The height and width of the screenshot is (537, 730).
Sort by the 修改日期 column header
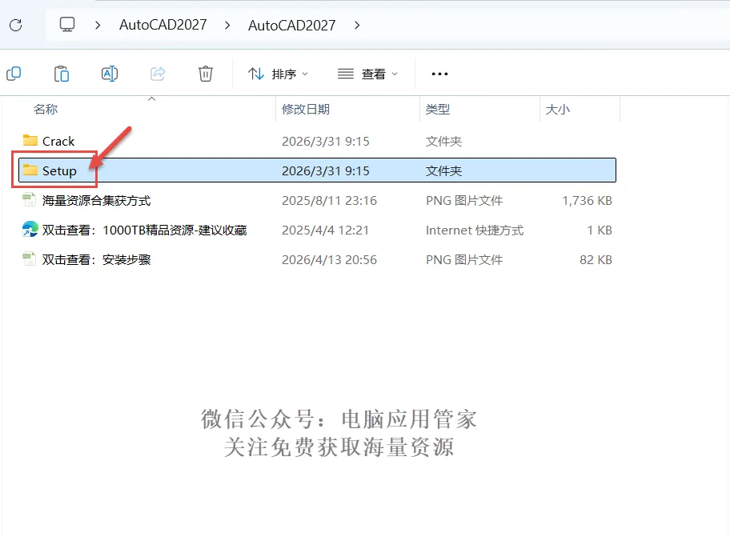click(306, 110)
